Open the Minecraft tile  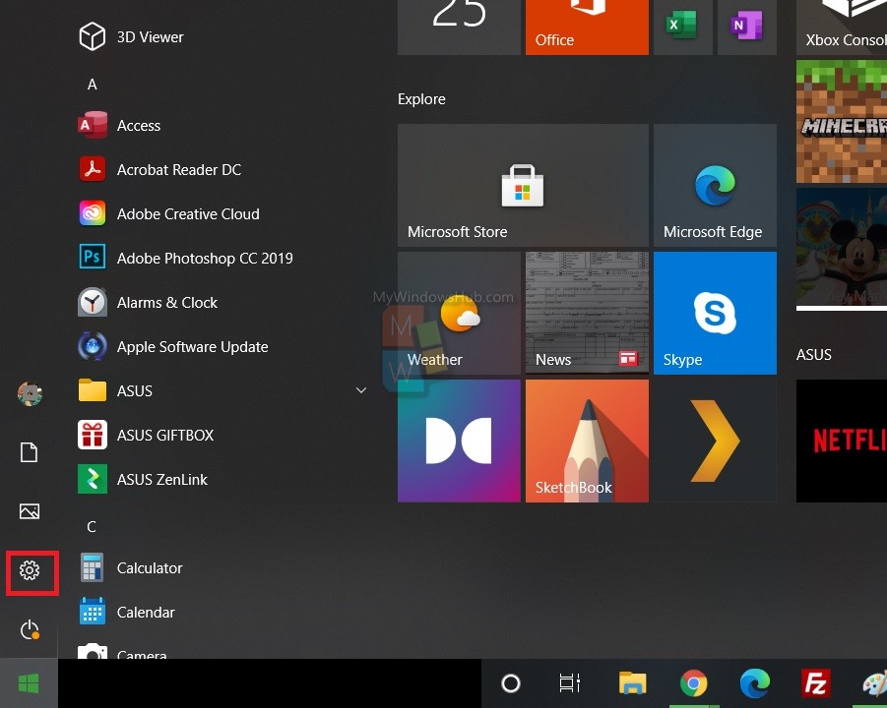[x=841, y=122]
